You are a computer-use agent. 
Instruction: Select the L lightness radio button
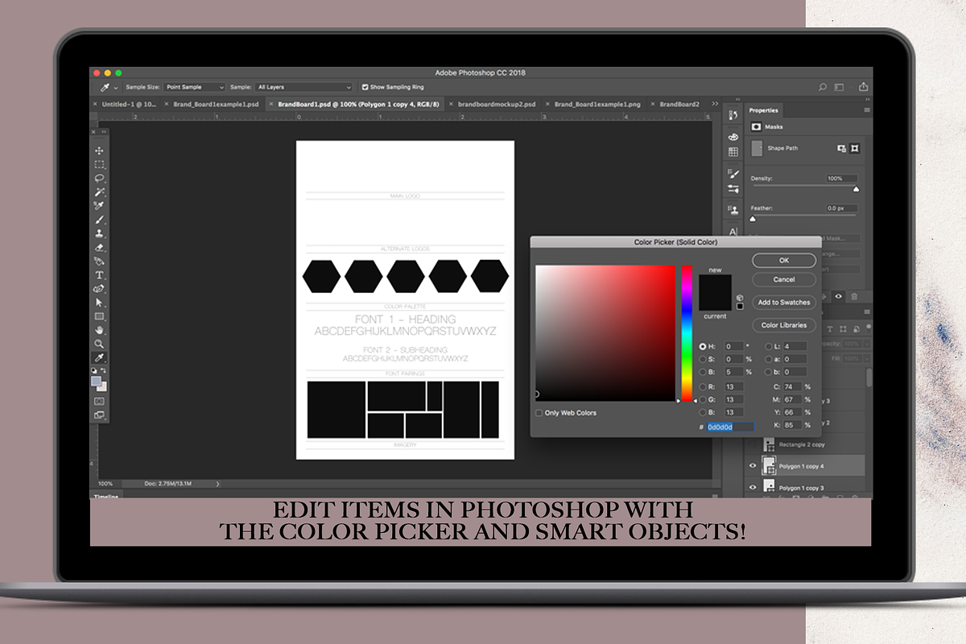(769, 346)
